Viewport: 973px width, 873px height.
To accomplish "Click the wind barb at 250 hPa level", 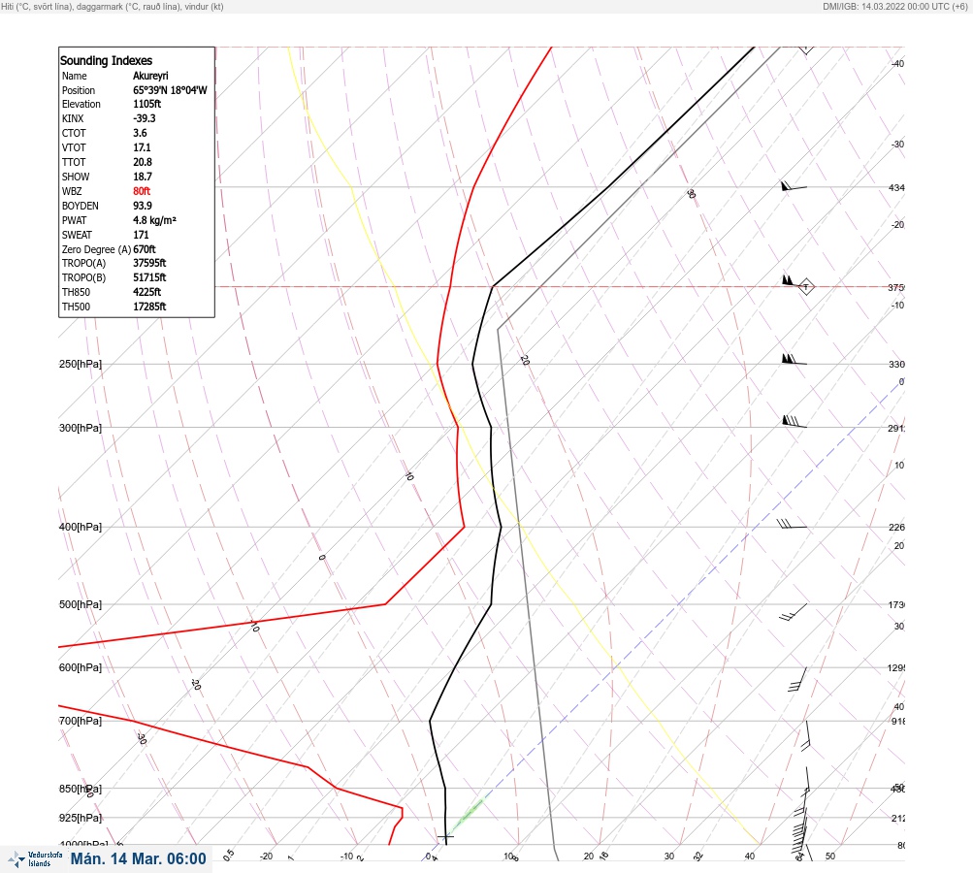I will [x=794, y=359].
